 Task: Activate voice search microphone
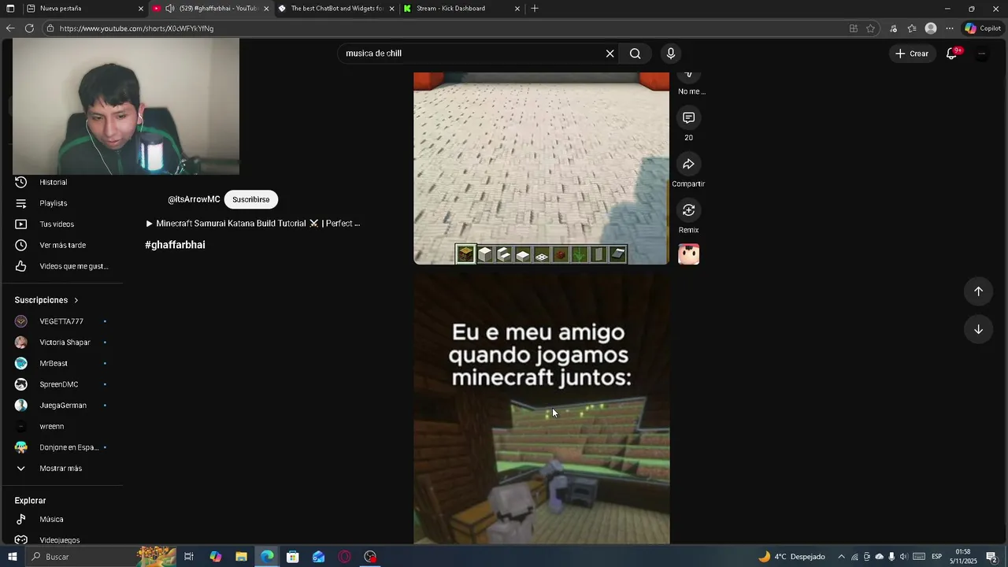[x=671, y=54]
